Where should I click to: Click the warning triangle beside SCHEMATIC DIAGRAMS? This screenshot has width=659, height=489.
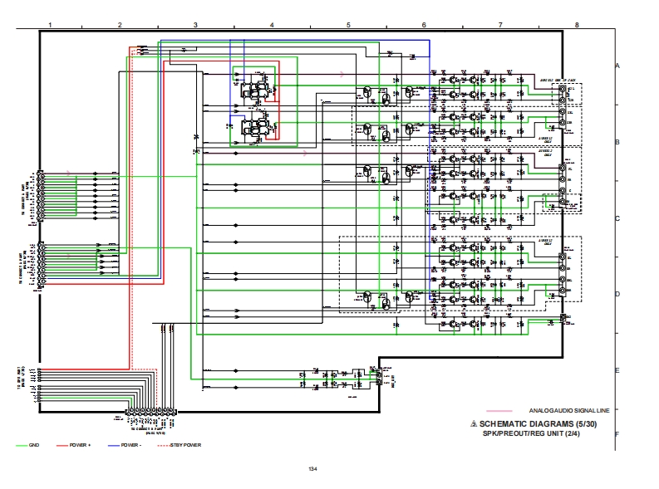pos(474,423)
